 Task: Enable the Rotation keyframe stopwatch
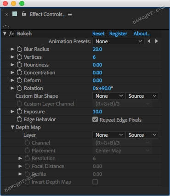[19, 88]
